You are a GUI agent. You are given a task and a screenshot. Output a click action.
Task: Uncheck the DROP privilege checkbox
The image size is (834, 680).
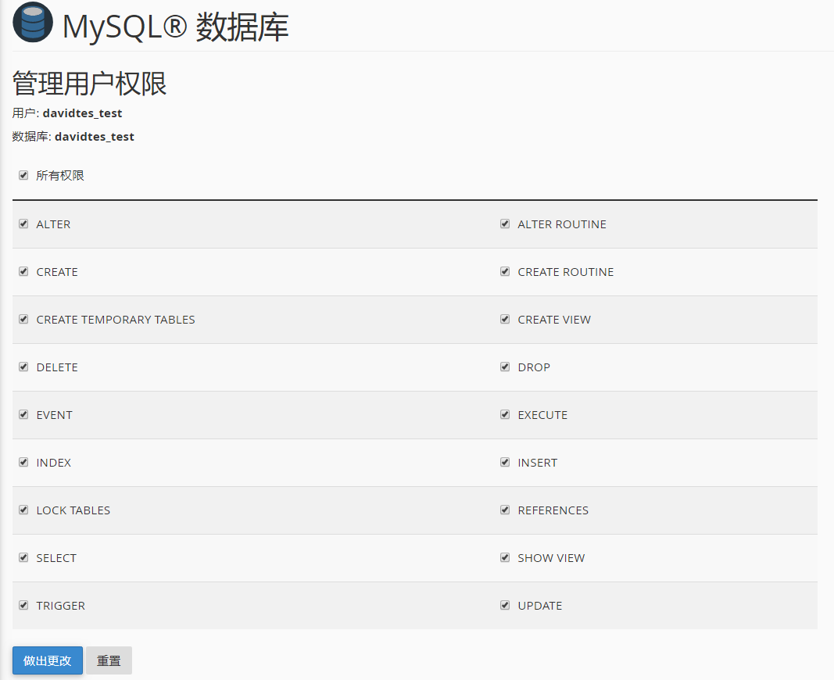click(x=505, y=367)
